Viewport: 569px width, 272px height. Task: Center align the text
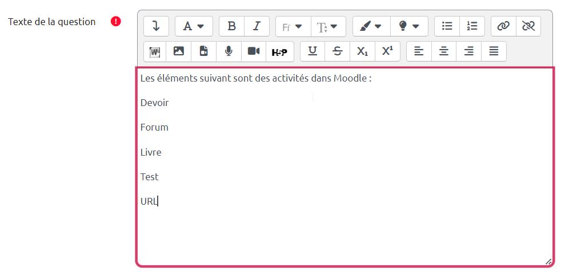coord(444,51)
